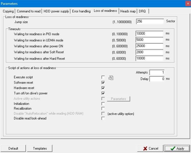This screenshot has height=153, width=191.
Task: Click the Cancel button
Action: point(150,148)
